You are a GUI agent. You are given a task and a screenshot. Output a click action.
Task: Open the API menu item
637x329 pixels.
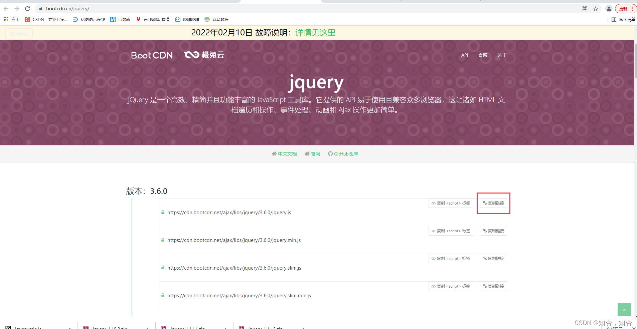tap(465, 55)
